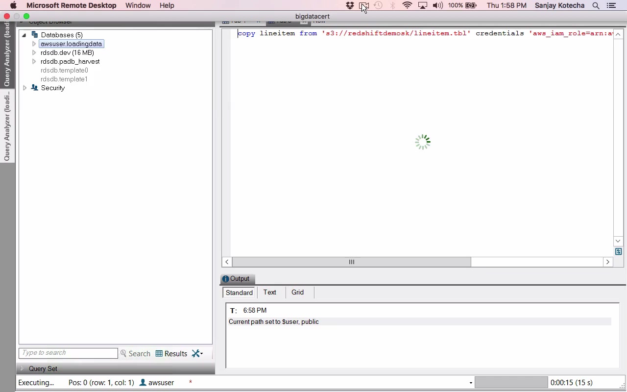The height and width of the screenshot is (392, 627).
Task: Expand the Query Set panel
Action: (22, 368)
